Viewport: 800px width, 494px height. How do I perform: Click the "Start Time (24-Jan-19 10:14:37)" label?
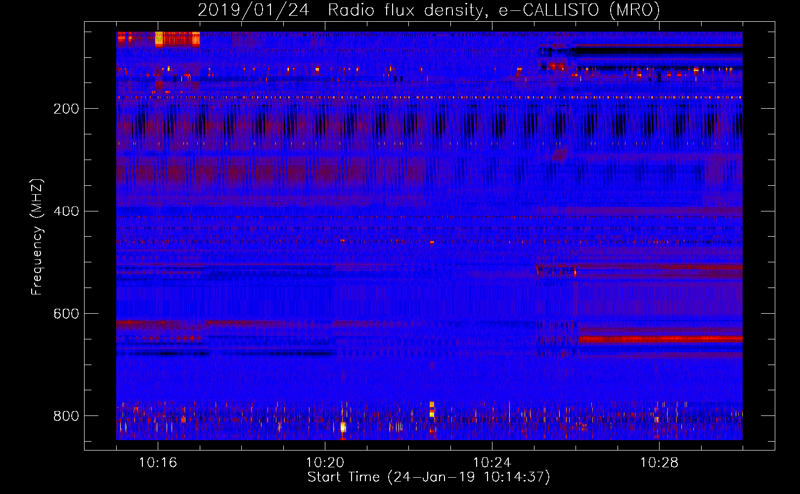[429, 477]
